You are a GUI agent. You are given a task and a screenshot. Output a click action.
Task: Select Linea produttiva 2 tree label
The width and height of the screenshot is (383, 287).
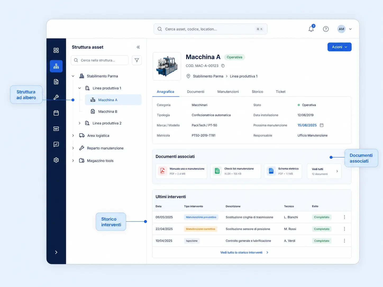(107, 123)
